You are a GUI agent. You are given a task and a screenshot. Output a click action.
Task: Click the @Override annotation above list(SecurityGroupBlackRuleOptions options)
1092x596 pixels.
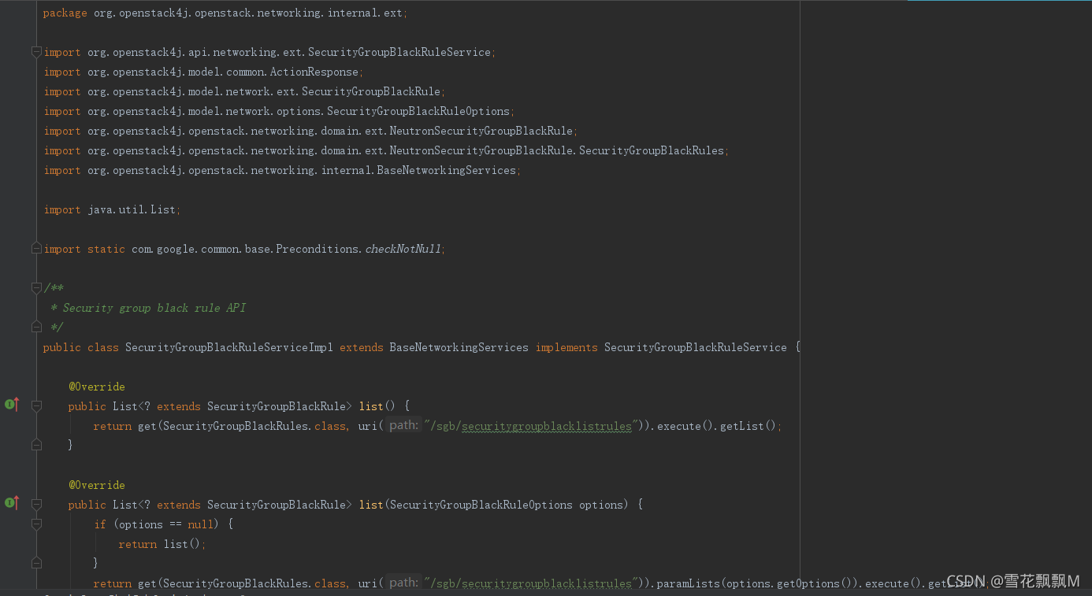pos(97,485)
